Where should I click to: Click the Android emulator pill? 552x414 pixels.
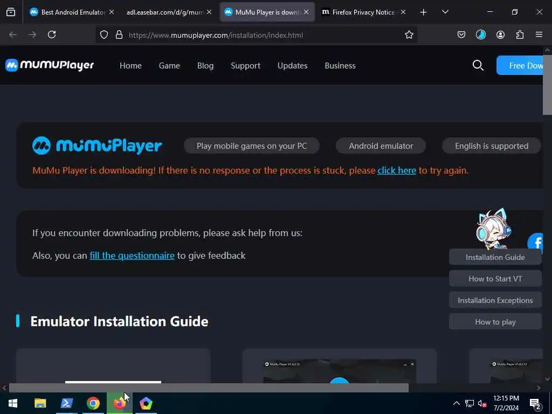click(x=381, y=146)
